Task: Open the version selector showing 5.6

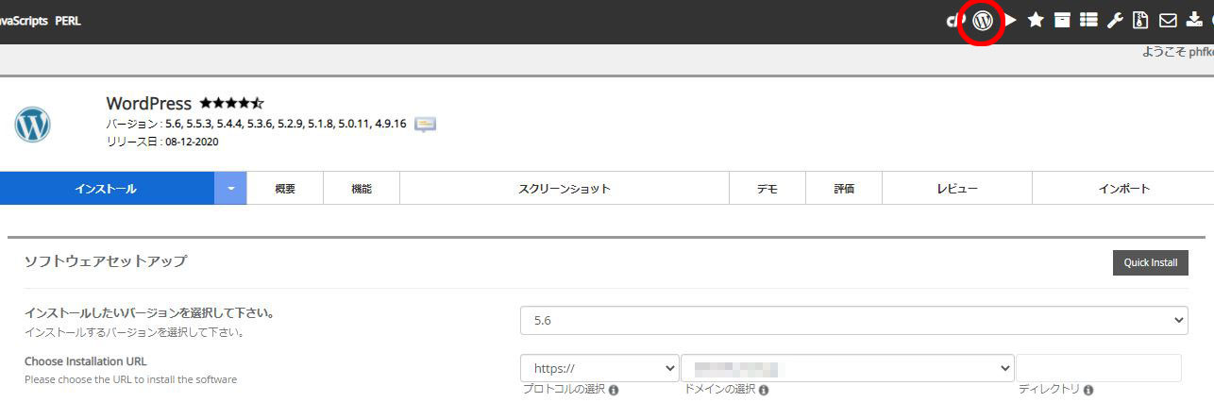Action: pos(854,320)
